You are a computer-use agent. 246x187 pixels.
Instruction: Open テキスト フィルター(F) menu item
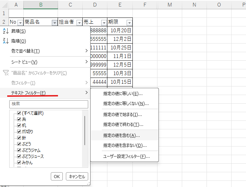click(x=45, y=93)
